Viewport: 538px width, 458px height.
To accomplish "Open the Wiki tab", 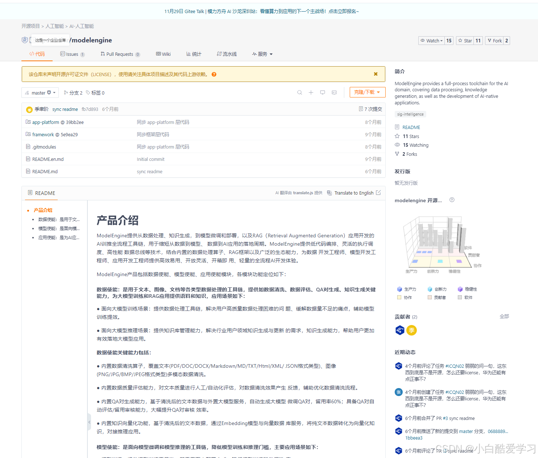I will tap(163, 54).
